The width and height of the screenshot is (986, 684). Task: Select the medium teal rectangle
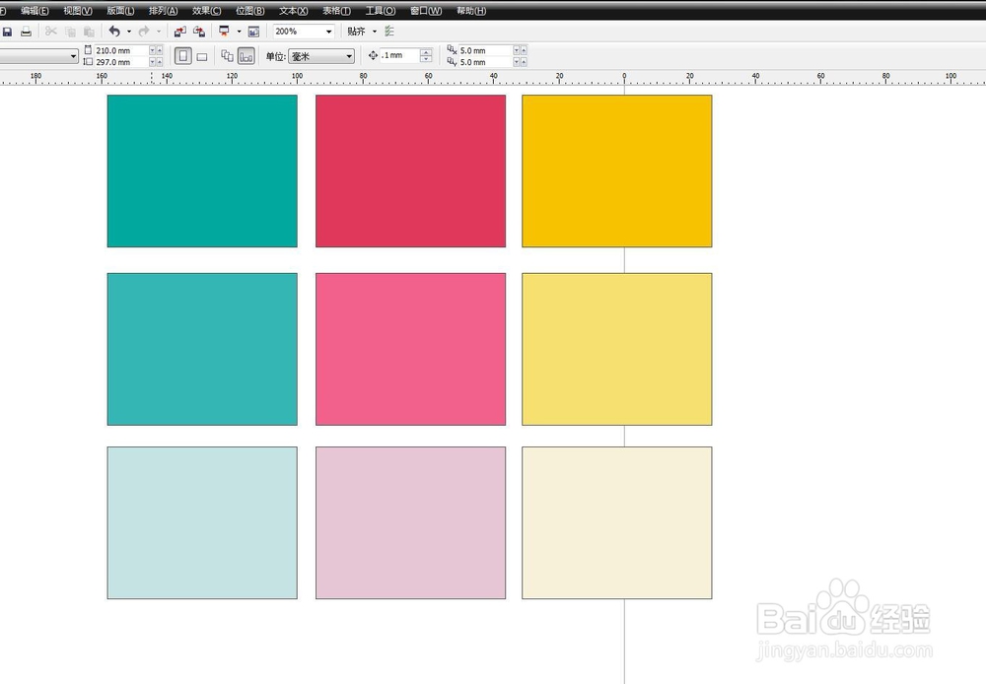[202, 349]
